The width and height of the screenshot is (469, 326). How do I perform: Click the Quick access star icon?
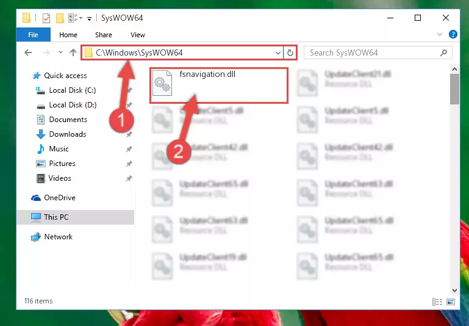click(37, 76)
